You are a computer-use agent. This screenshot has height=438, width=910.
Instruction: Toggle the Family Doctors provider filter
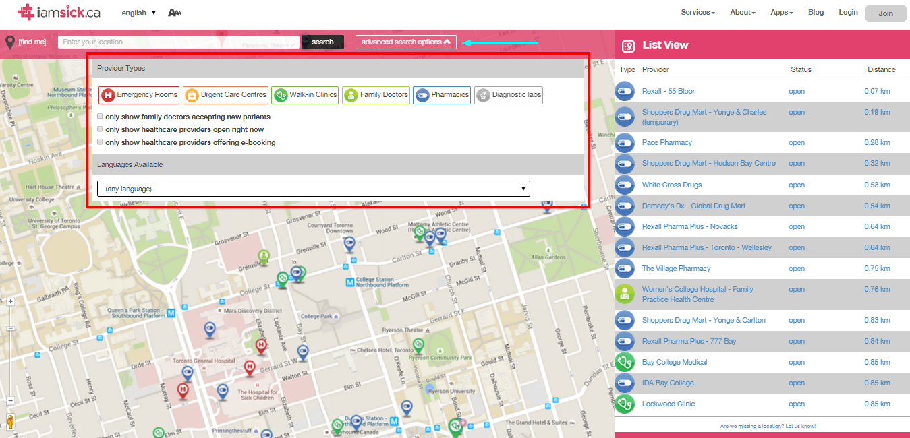coord(376,95)
